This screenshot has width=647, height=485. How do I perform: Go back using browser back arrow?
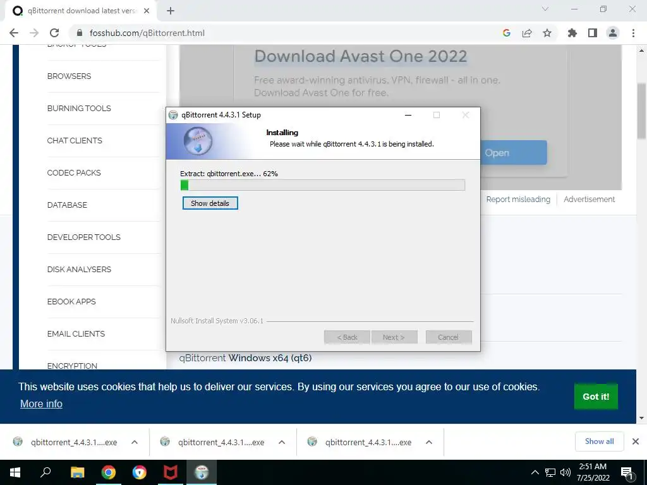(14, 33)
